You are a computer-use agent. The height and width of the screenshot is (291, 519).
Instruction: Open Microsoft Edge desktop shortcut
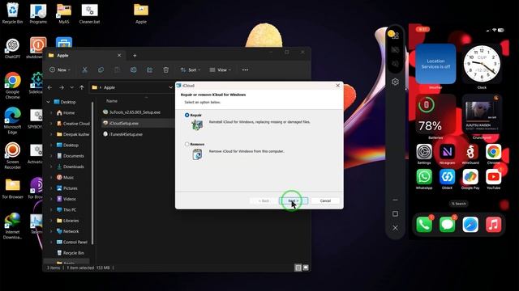(x=12, y=120)
